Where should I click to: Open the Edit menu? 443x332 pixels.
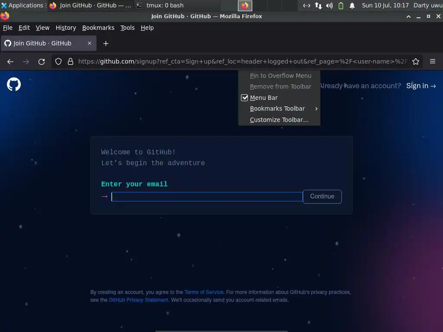click(x=24, y=28)
